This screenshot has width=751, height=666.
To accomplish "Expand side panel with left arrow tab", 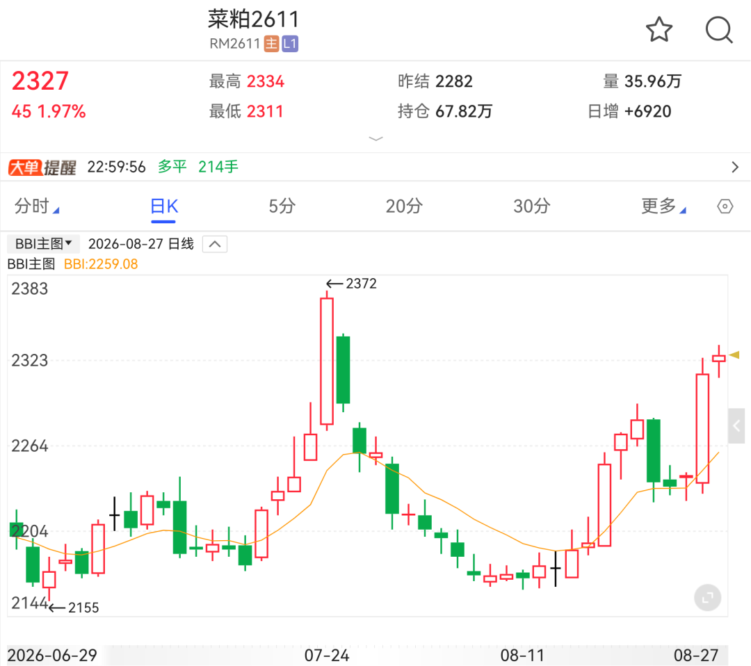I will [x=736, y=425].
